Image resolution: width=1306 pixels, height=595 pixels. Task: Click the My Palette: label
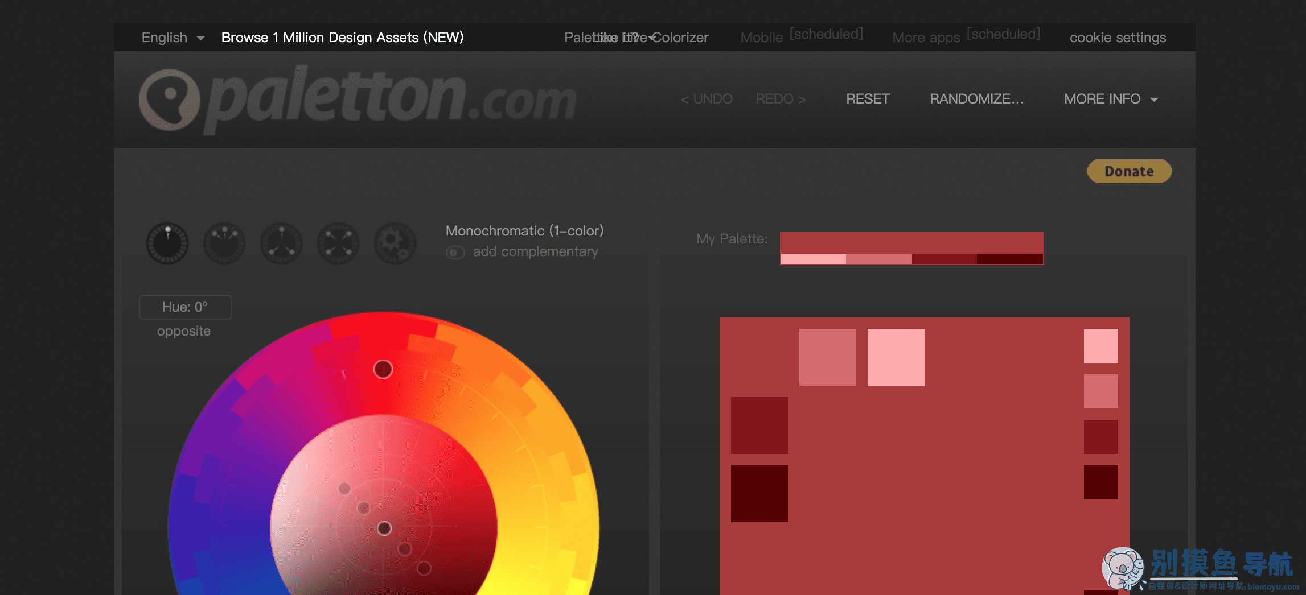(x=732, y=239)
